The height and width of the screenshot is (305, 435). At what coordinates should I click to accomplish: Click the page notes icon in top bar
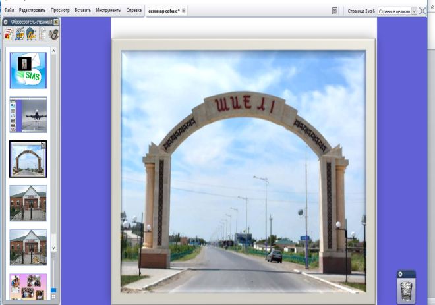point(335,11)
